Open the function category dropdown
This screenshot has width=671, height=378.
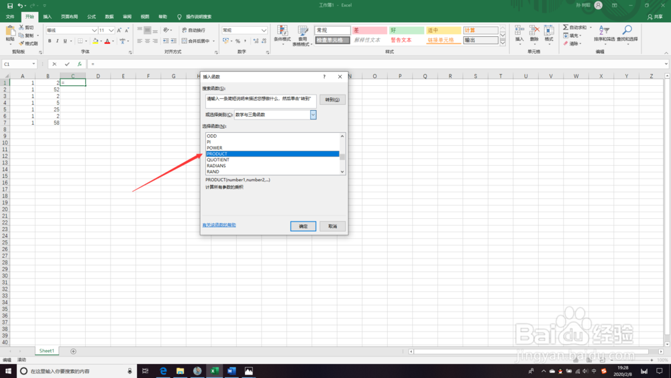[313, 115]
